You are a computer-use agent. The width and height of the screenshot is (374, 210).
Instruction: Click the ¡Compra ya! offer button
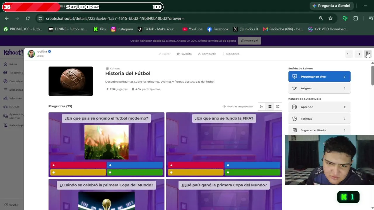(x=249, y=41)
